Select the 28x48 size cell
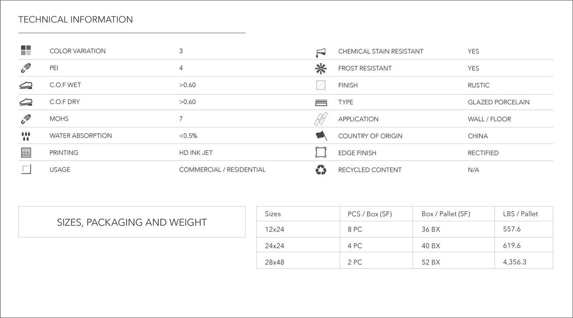573x318 pixels. point(274,262)
